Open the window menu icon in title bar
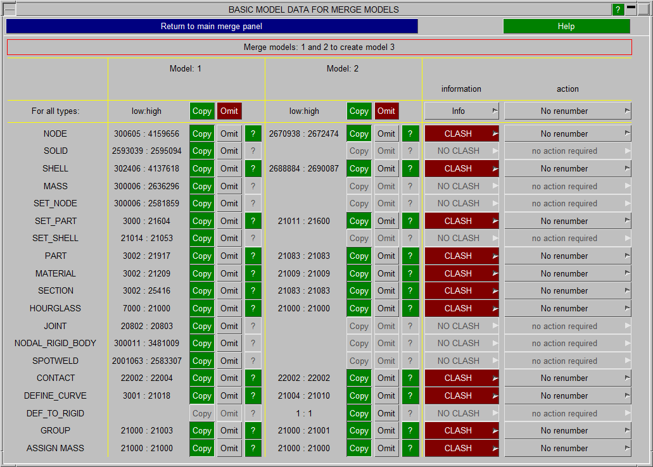Screen dimensions: 653x467 pyautogui.click(x=9, y=9)
